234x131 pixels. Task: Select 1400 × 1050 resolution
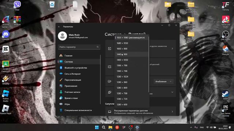point(132,60)
